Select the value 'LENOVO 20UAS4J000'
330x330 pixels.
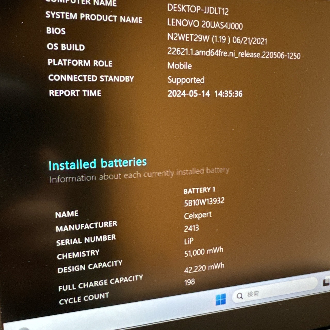(x=205, y=24)
